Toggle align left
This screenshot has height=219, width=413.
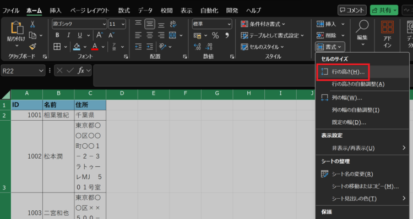click(x=138, y=35)
